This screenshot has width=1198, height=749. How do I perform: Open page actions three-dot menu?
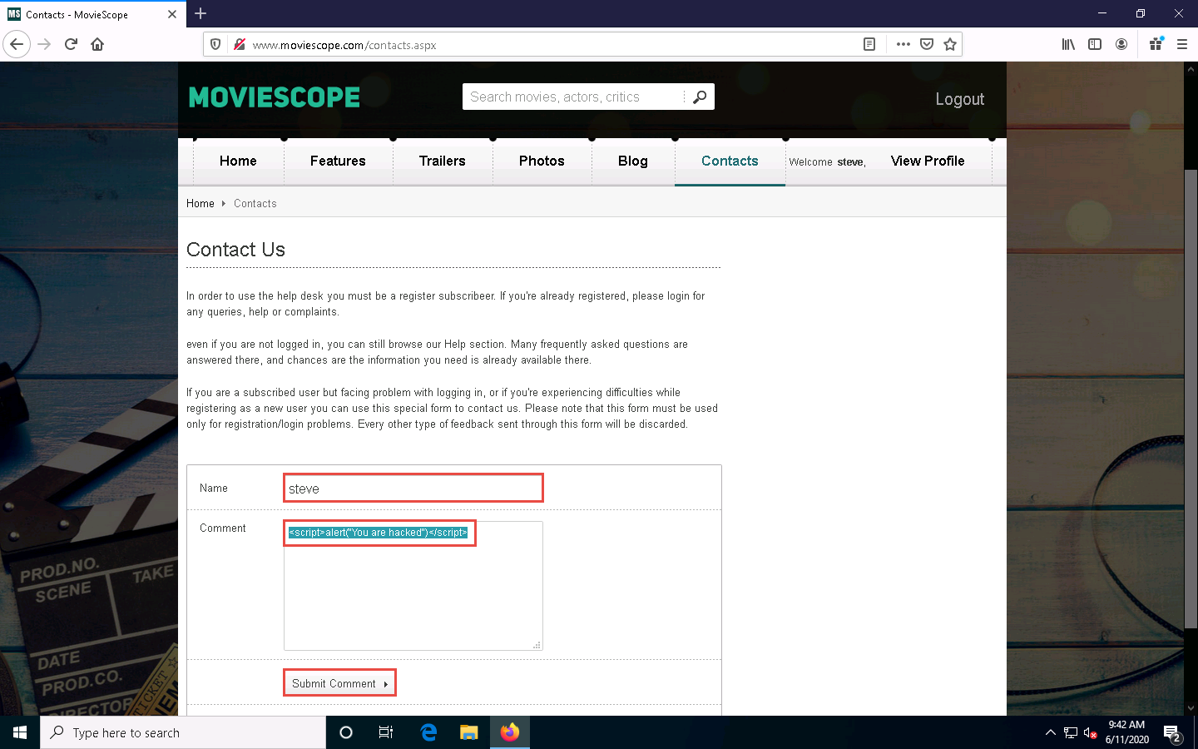click(903, 44)
